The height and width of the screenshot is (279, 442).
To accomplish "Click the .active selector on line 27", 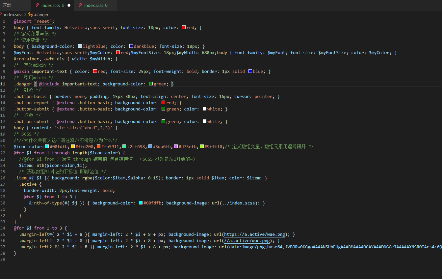I will (x=28, y=184).
